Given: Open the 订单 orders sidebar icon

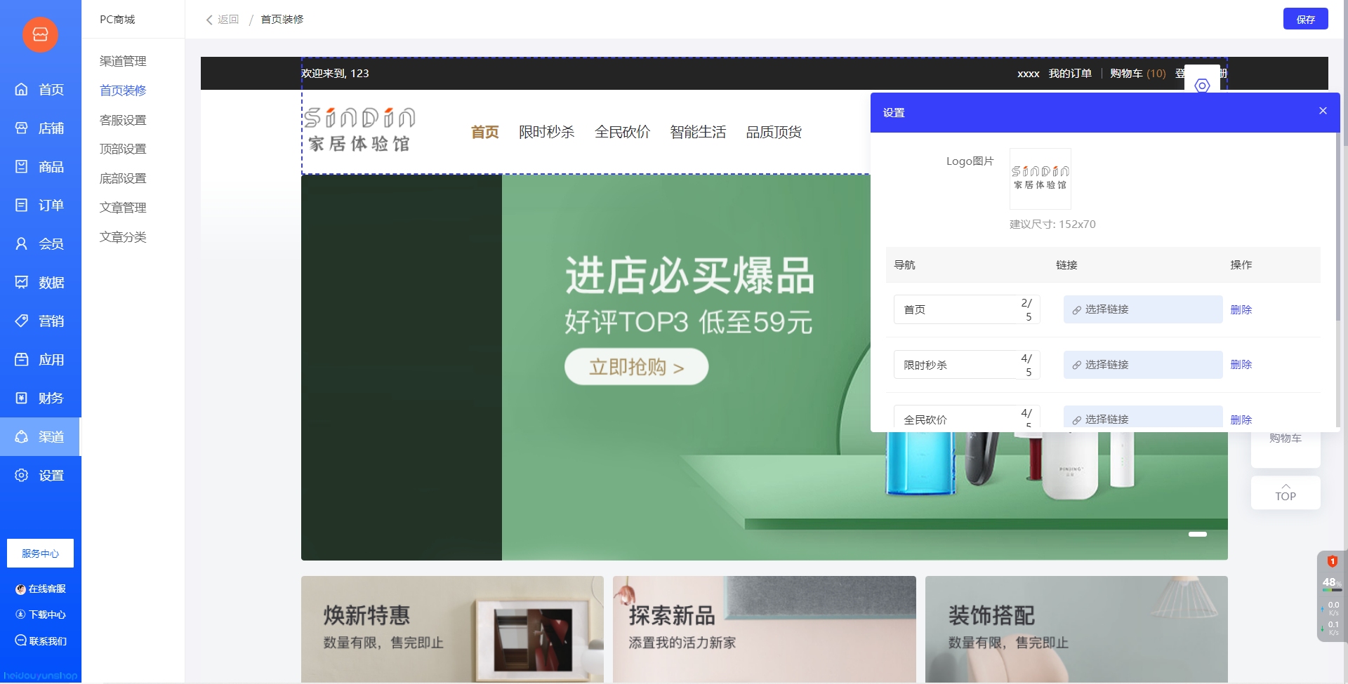Looking at the screenshot, I should (x=22, y=206).
